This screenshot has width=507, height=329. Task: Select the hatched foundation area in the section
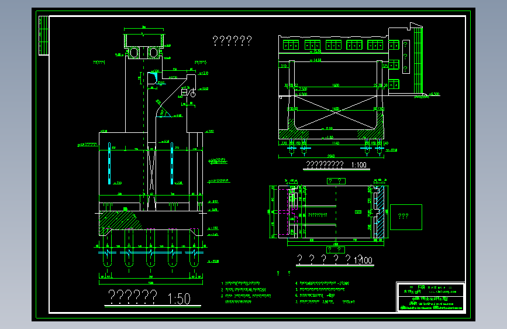tap(120, 221)
